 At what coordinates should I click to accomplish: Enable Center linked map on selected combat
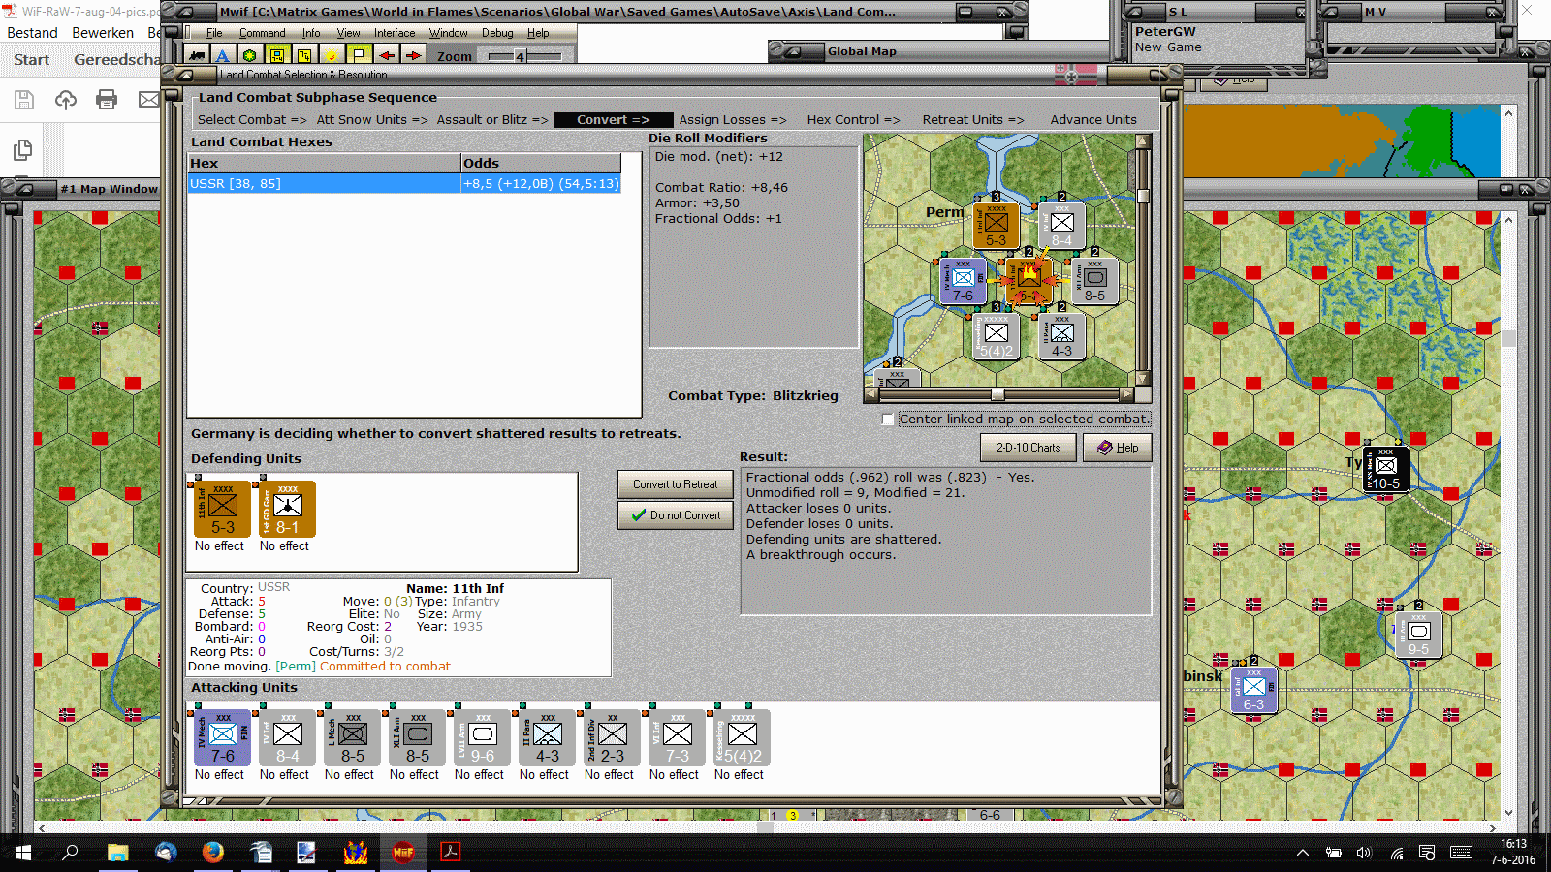[888, 420]
